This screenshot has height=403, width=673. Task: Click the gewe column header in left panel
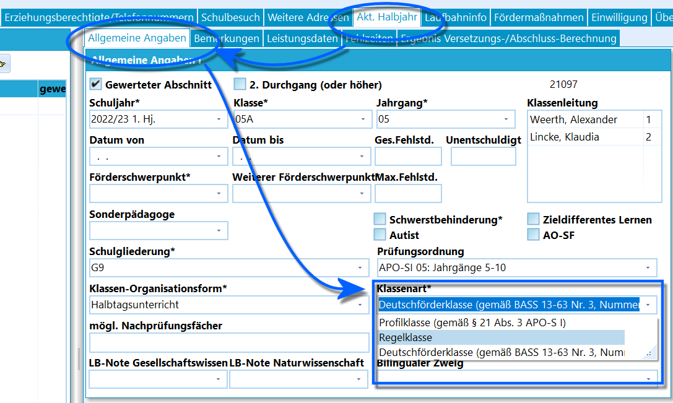tap(53, 89)
